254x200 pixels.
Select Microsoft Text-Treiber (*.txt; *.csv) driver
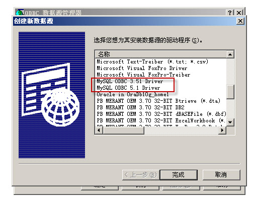coord(152,61)
